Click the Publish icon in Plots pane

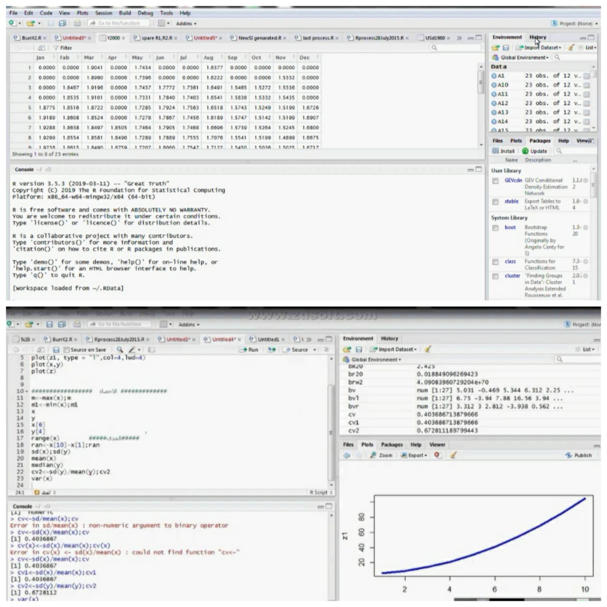tap(579, 455)
